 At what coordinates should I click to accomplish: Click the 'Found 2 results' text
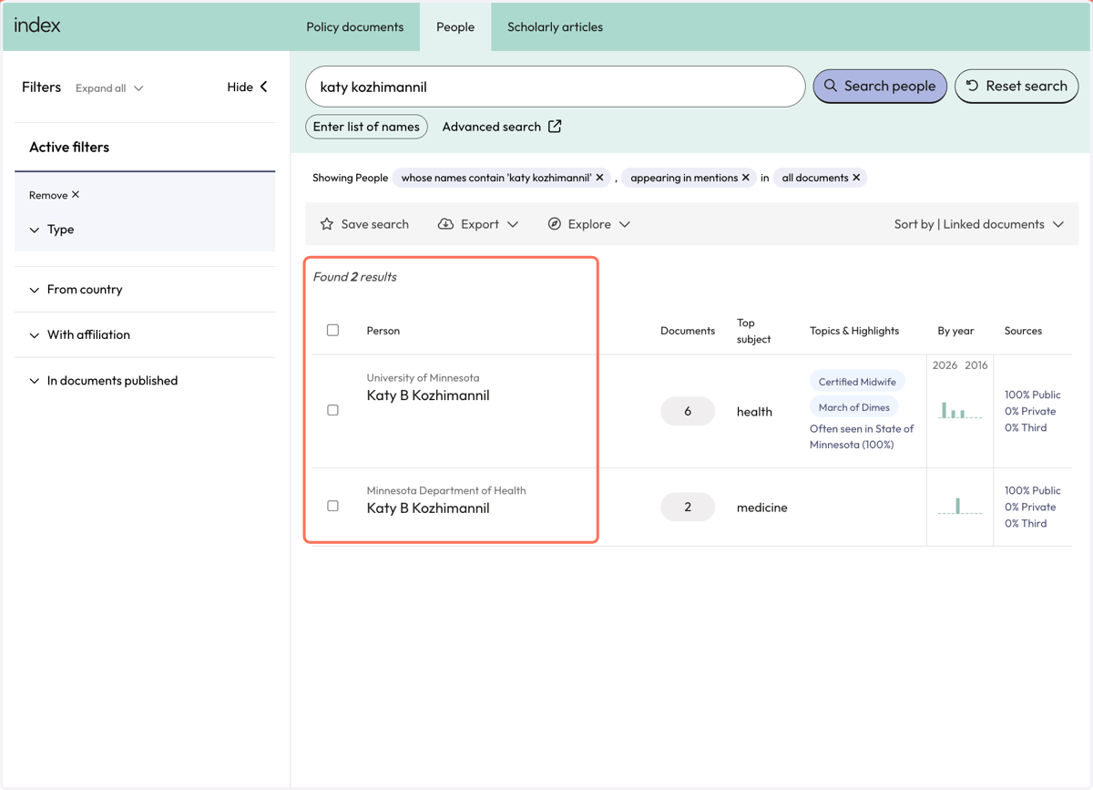pyautogui.click(x=355, y=277)
